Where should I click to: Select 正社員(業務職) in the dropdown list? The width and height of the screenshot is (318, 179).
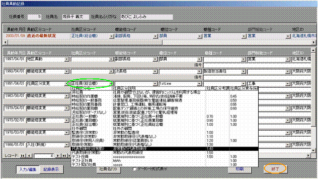165,120
